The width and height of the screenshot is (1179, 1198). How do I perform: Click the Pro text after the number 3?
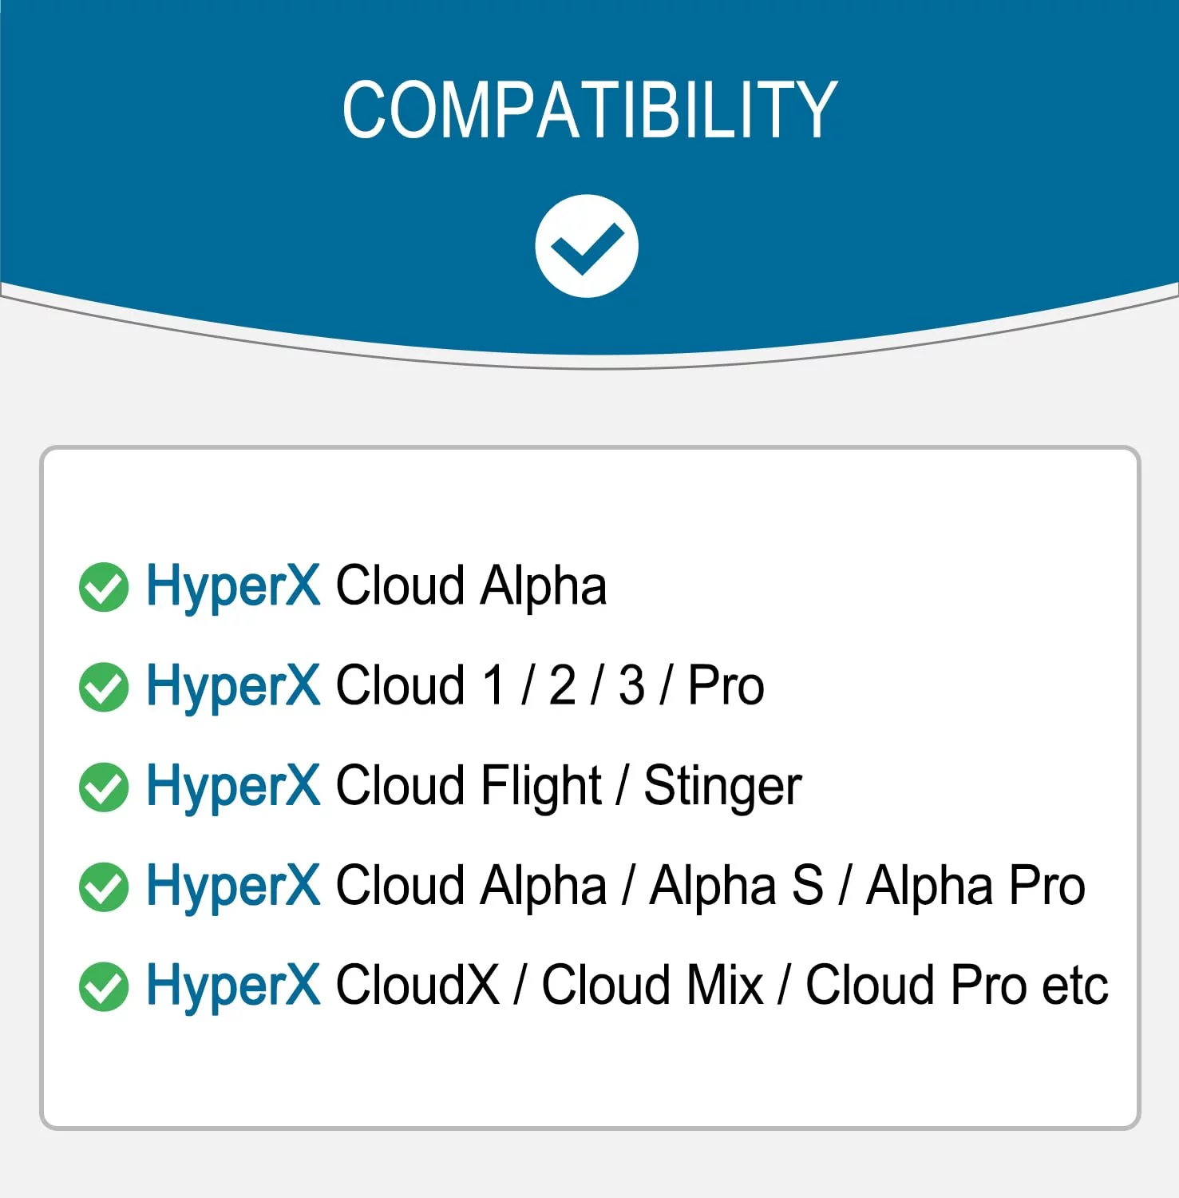click(726, 687)
